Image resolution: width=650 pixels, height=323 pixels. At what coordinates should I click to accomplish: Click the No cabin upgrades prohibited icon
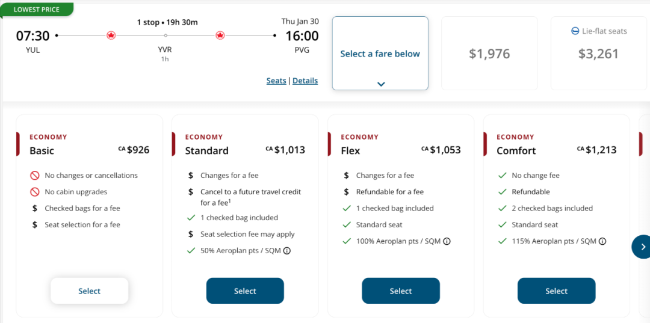(35, 192)
